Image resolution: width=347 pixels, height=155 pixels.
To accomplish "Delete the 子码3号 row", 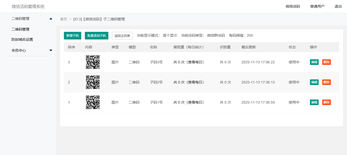I will click(x=326, y=62).
